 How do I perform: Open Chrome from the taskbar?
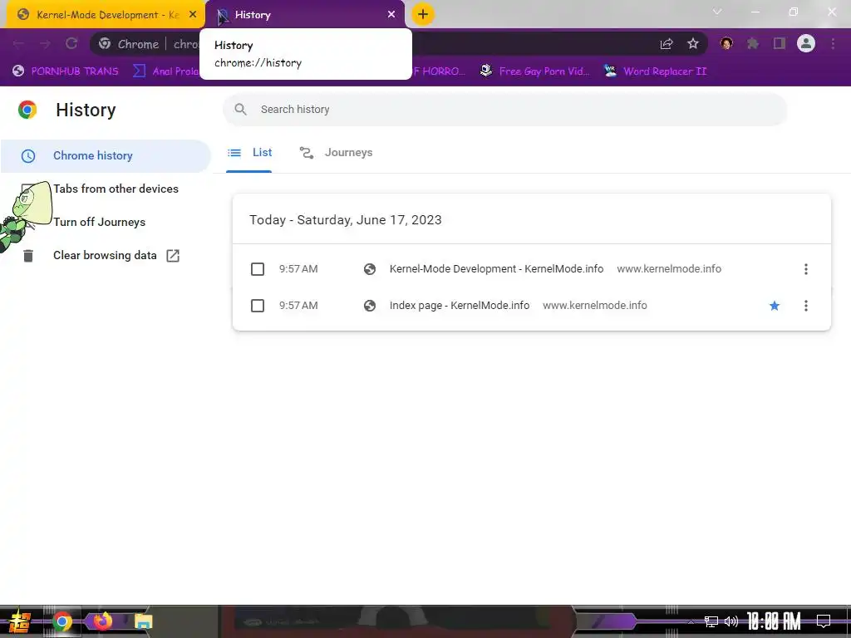coord(61,621)
